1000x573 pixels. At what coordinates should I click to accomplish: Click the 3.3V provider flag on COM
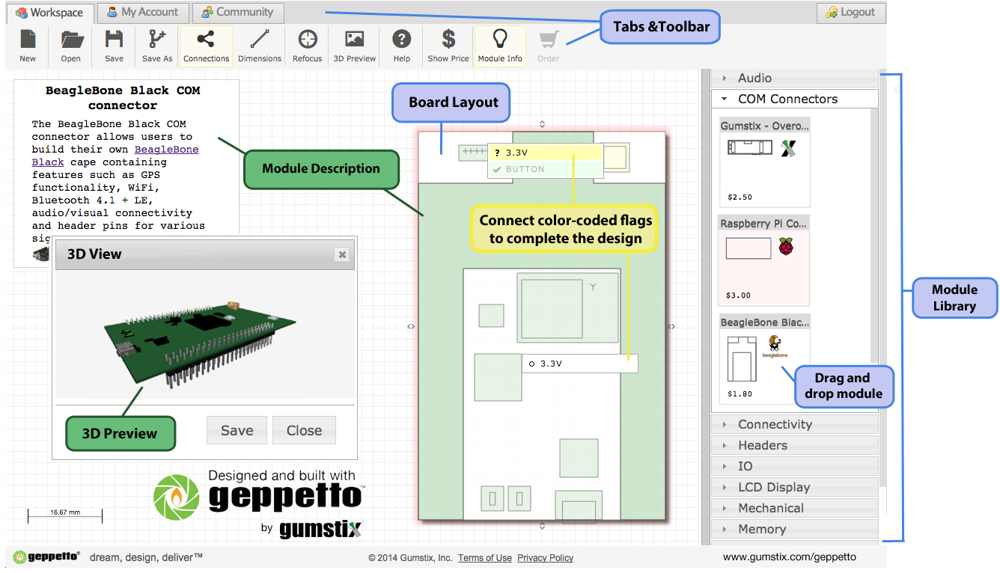(580, 364)
